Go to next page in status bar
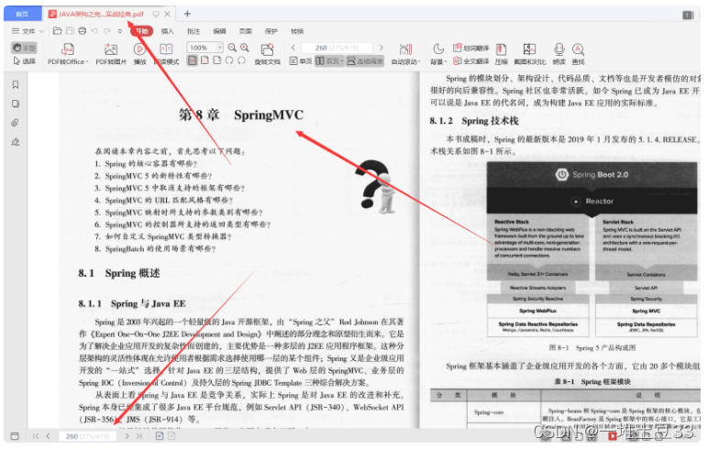The height and width of the screenshot is (449, 708). pos(127,436)
